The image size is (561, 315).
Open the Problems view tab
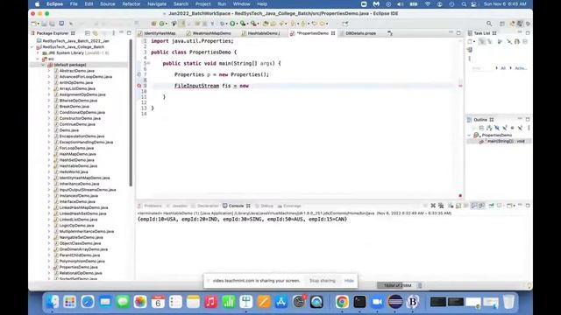(153, 206)
